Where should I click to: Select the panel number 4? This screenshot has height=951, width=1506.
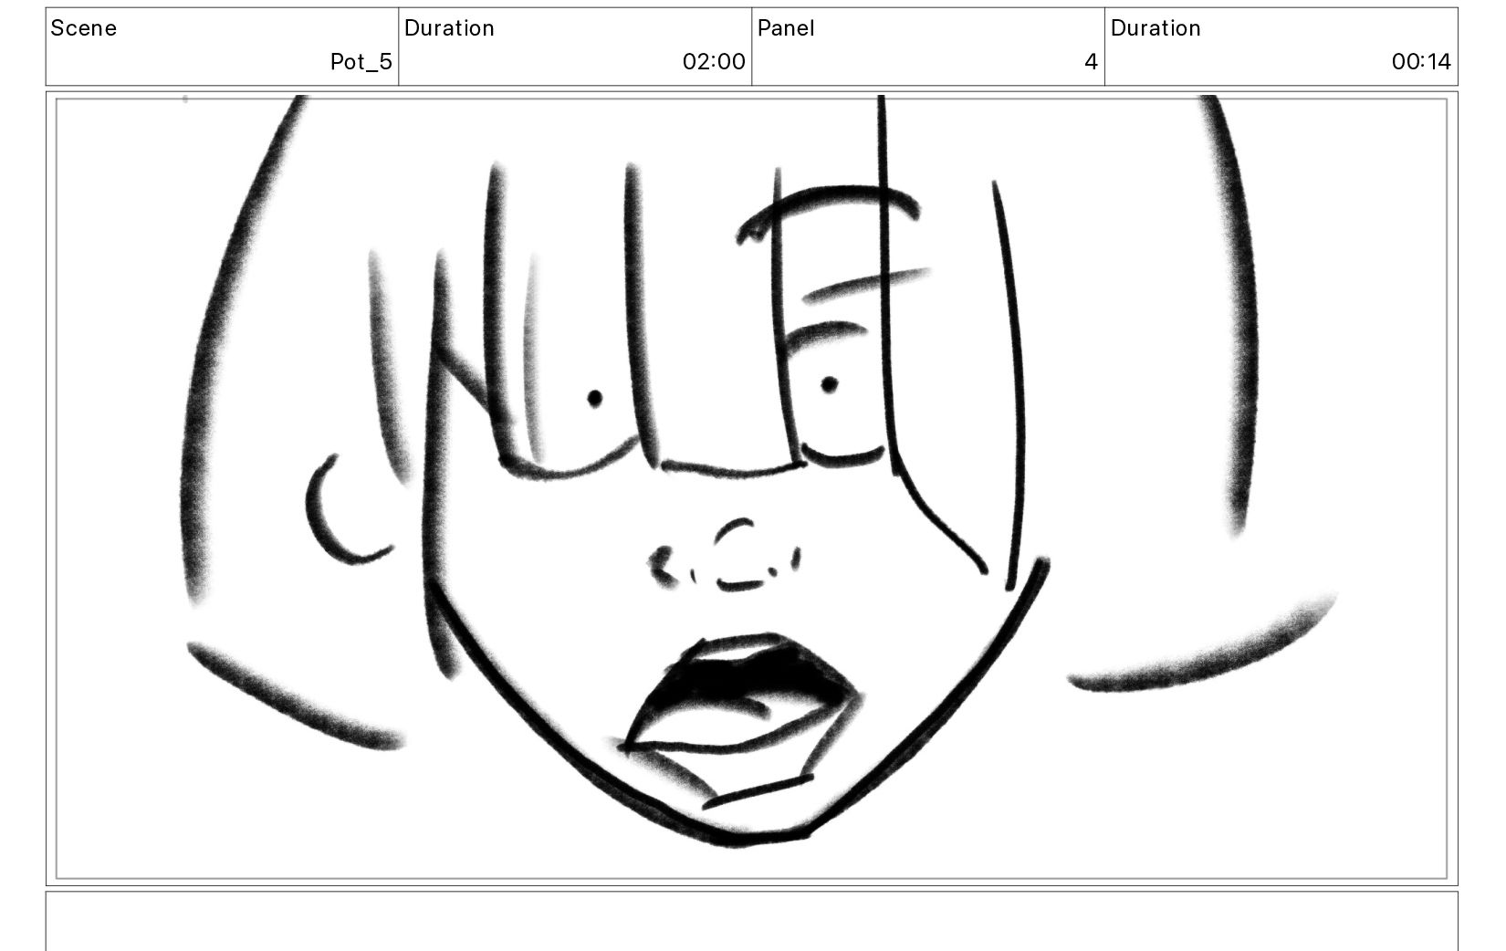(x=1091, y=62)
